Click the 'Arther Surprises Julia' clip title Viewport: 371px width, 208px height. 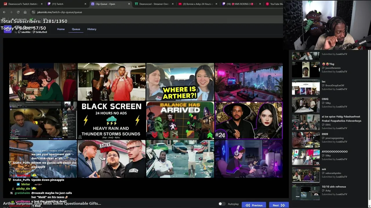click(x=52, y=203)
